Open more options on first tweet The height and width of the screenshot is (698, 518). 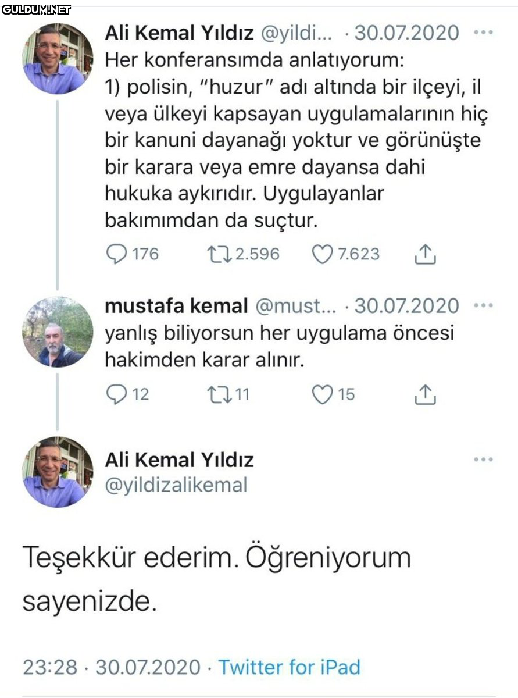(483, 33)
